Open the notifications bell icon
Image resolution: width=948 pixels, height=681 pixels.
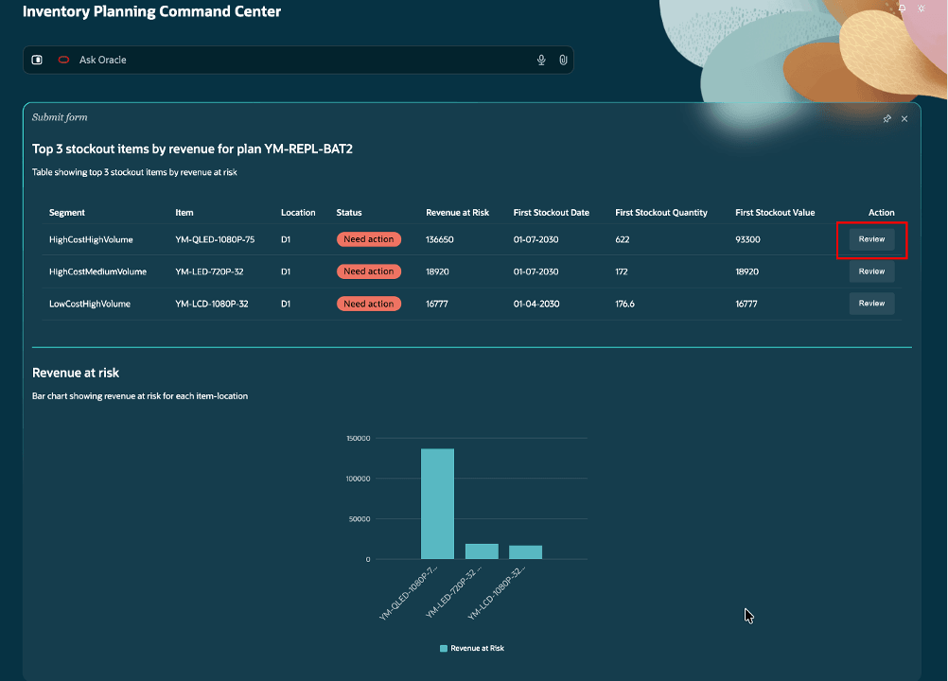[x=902, y=8]
